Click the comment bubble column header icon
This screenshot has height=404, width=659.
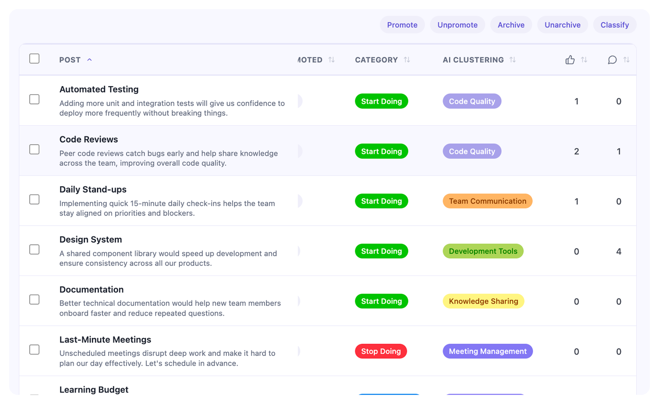click(612, 60)
